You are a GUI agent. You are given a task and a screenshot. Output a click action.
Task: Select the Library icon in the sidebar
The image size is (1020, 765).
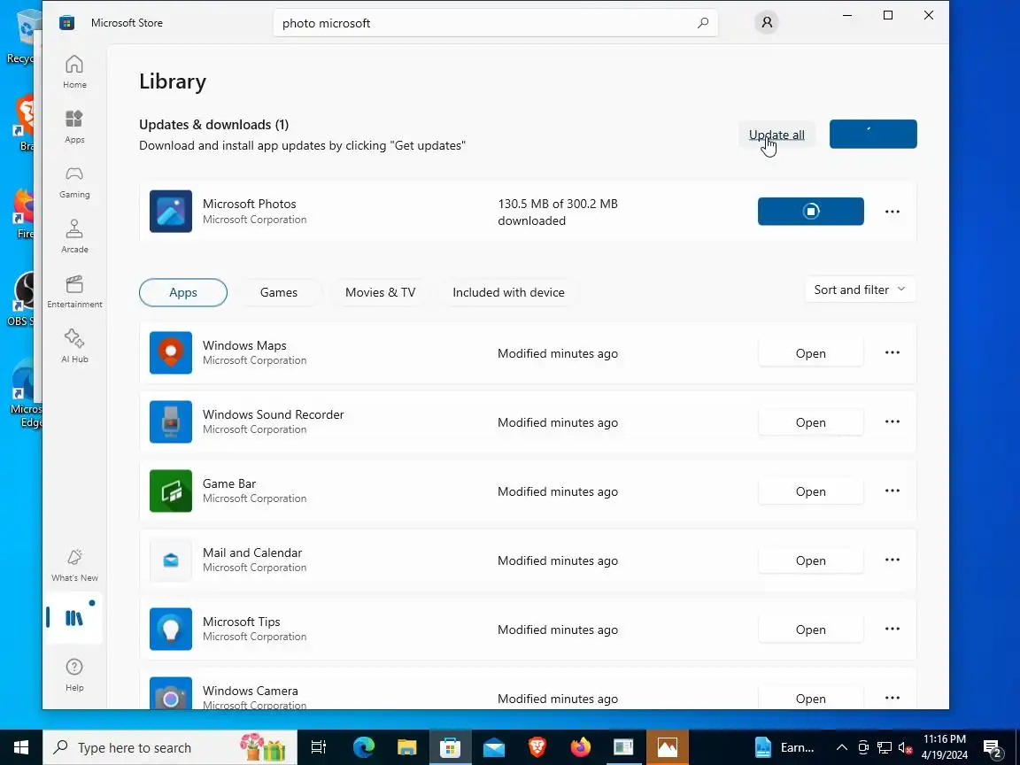(x=74, y=617)
